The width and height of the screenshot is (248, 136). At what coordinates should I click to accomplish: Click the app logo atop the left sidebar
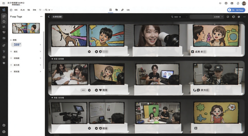4,10
